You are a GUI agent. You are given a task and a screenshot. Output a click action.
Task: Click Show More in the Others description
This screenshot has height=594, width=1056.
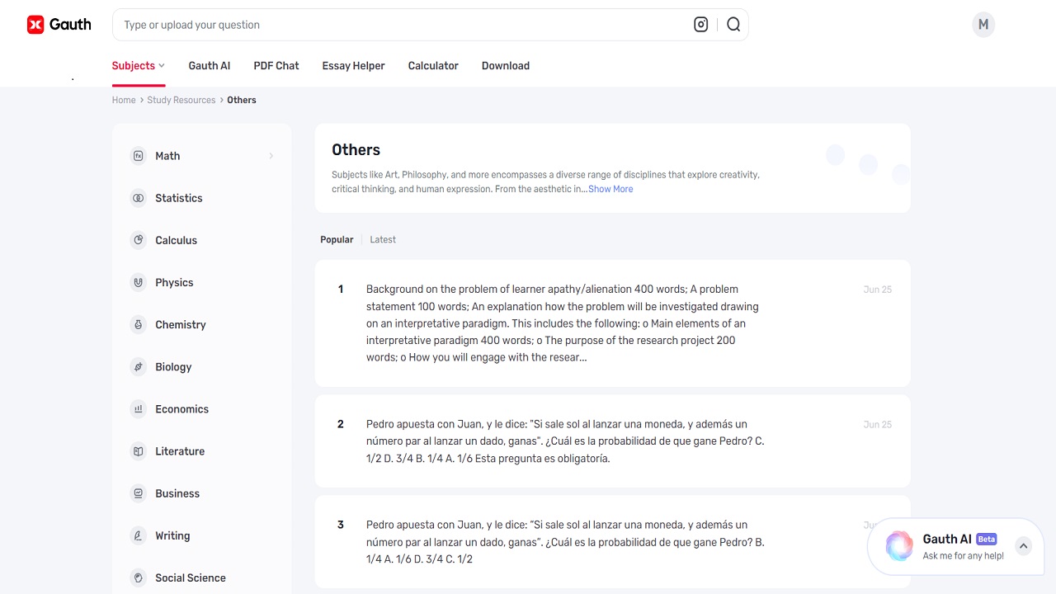tap(610, 188)
